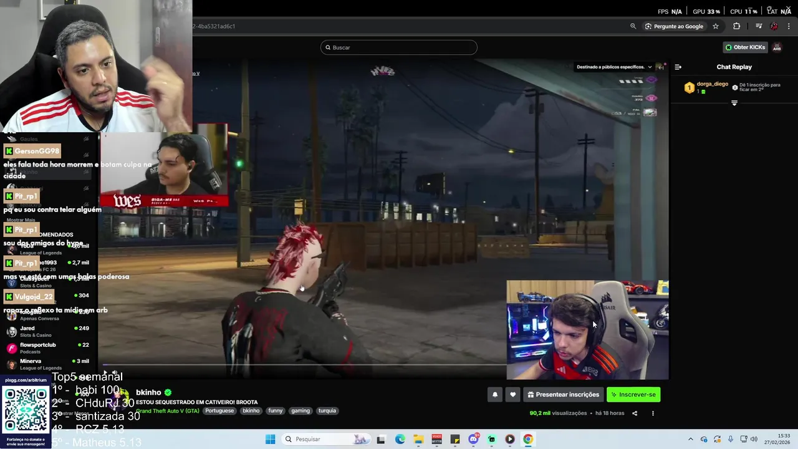Expand the chat leaderboard chevron below dorga_diego
Image resolution: width=798 pixels, height=449 pixels.
pyautogui.click(x=734, y=103)
